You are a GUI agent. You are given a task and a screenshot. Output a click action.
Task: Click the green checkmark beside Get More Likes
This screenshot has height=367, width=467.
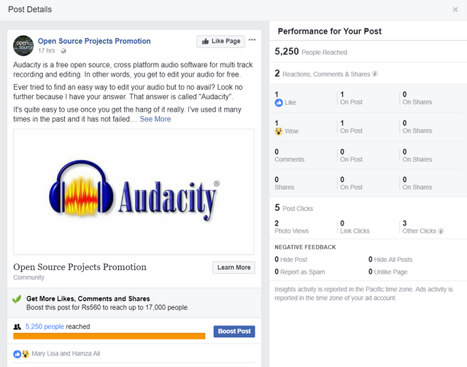pos(17,299)
